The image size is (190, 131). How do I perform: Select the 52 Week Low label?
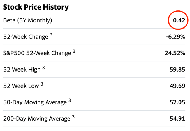[x=21, y=86]
